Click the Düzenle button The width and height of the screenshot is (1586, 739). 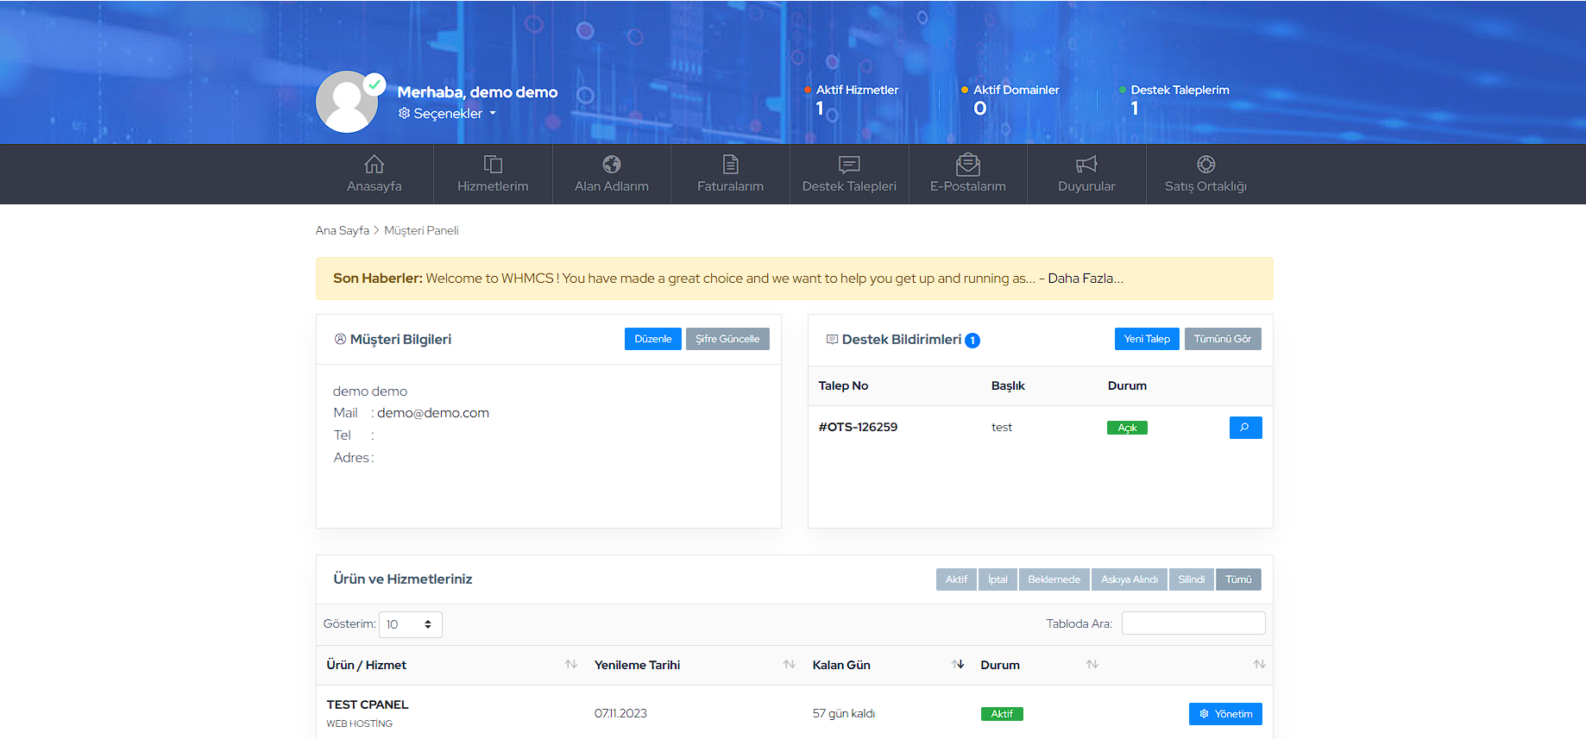pos(652,339)
